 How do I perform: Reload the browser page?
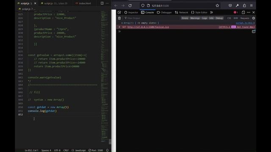pyautogui.click(x=130, y=5)
